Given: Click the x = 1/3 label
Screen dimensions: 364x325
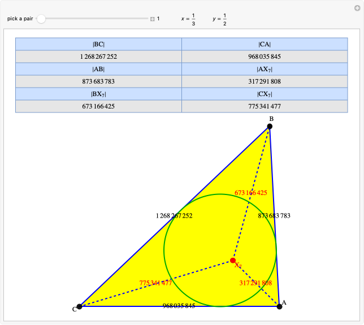Looking at the screenshot, I should [188, 19].
